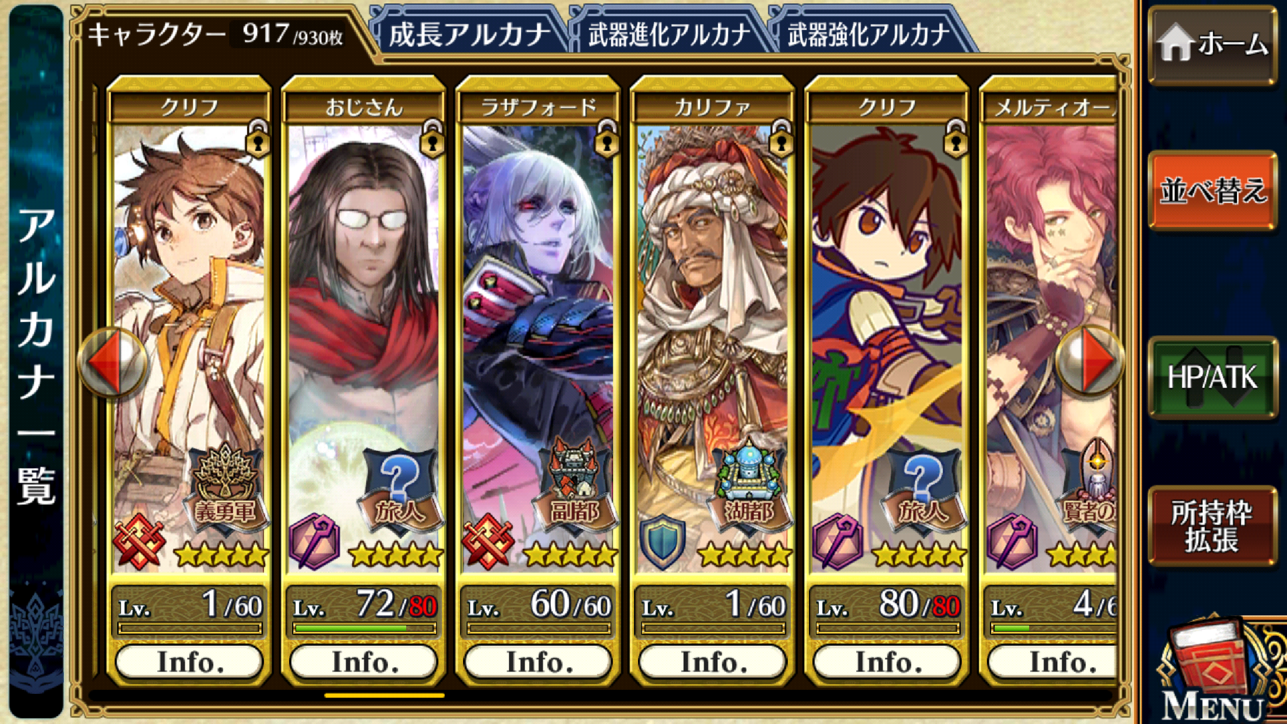Click crossed-swords class icon on ラザフォード card
Viewport: 1287px width, 724px height.
point(488,542)
